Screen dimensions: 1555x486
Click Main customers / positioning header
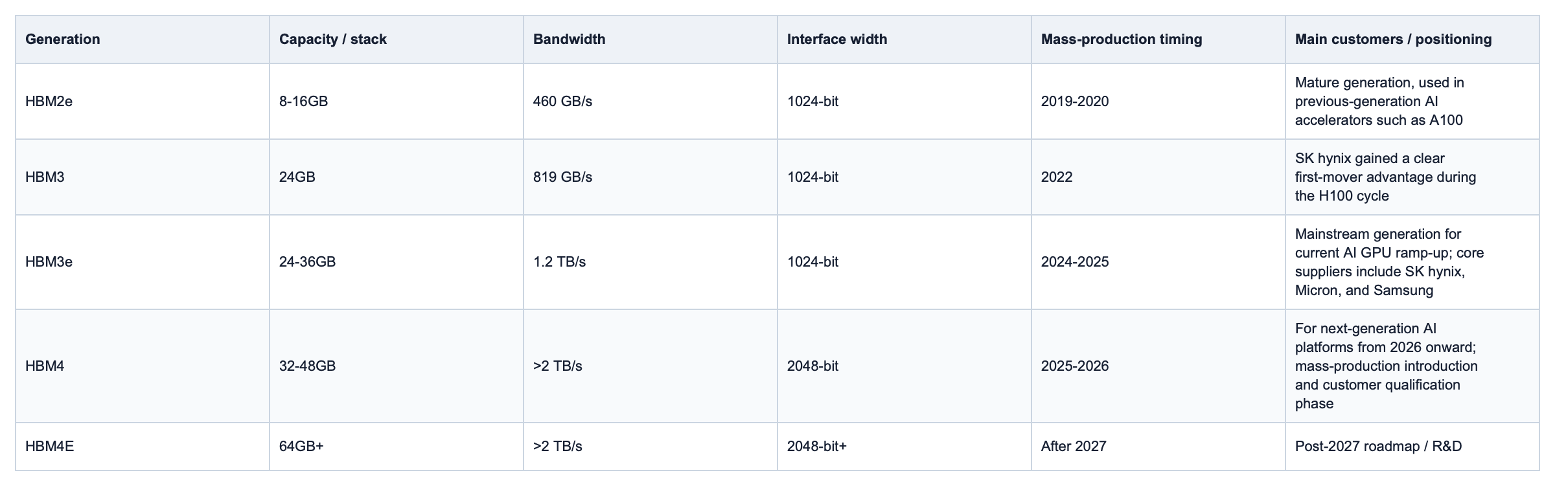tap(1412, 39)
